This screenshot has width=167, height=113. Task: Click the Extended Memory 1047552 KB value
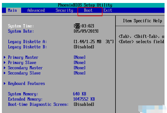click(x=84, y=99)
